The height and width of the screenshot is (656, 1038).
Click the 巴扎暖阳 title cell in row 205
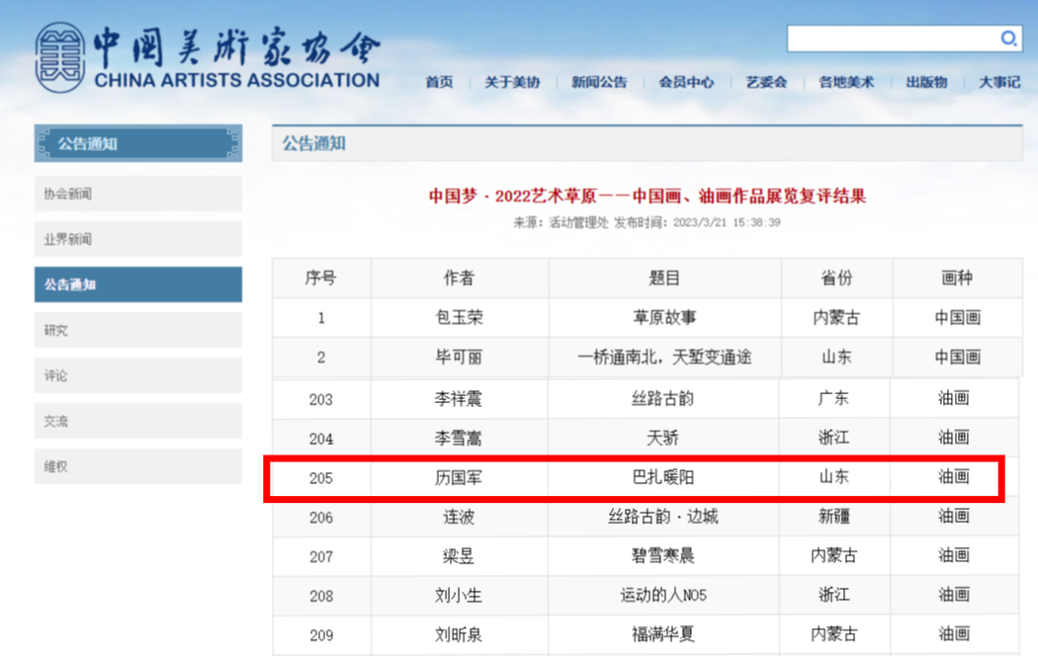[x=662, y=477]
